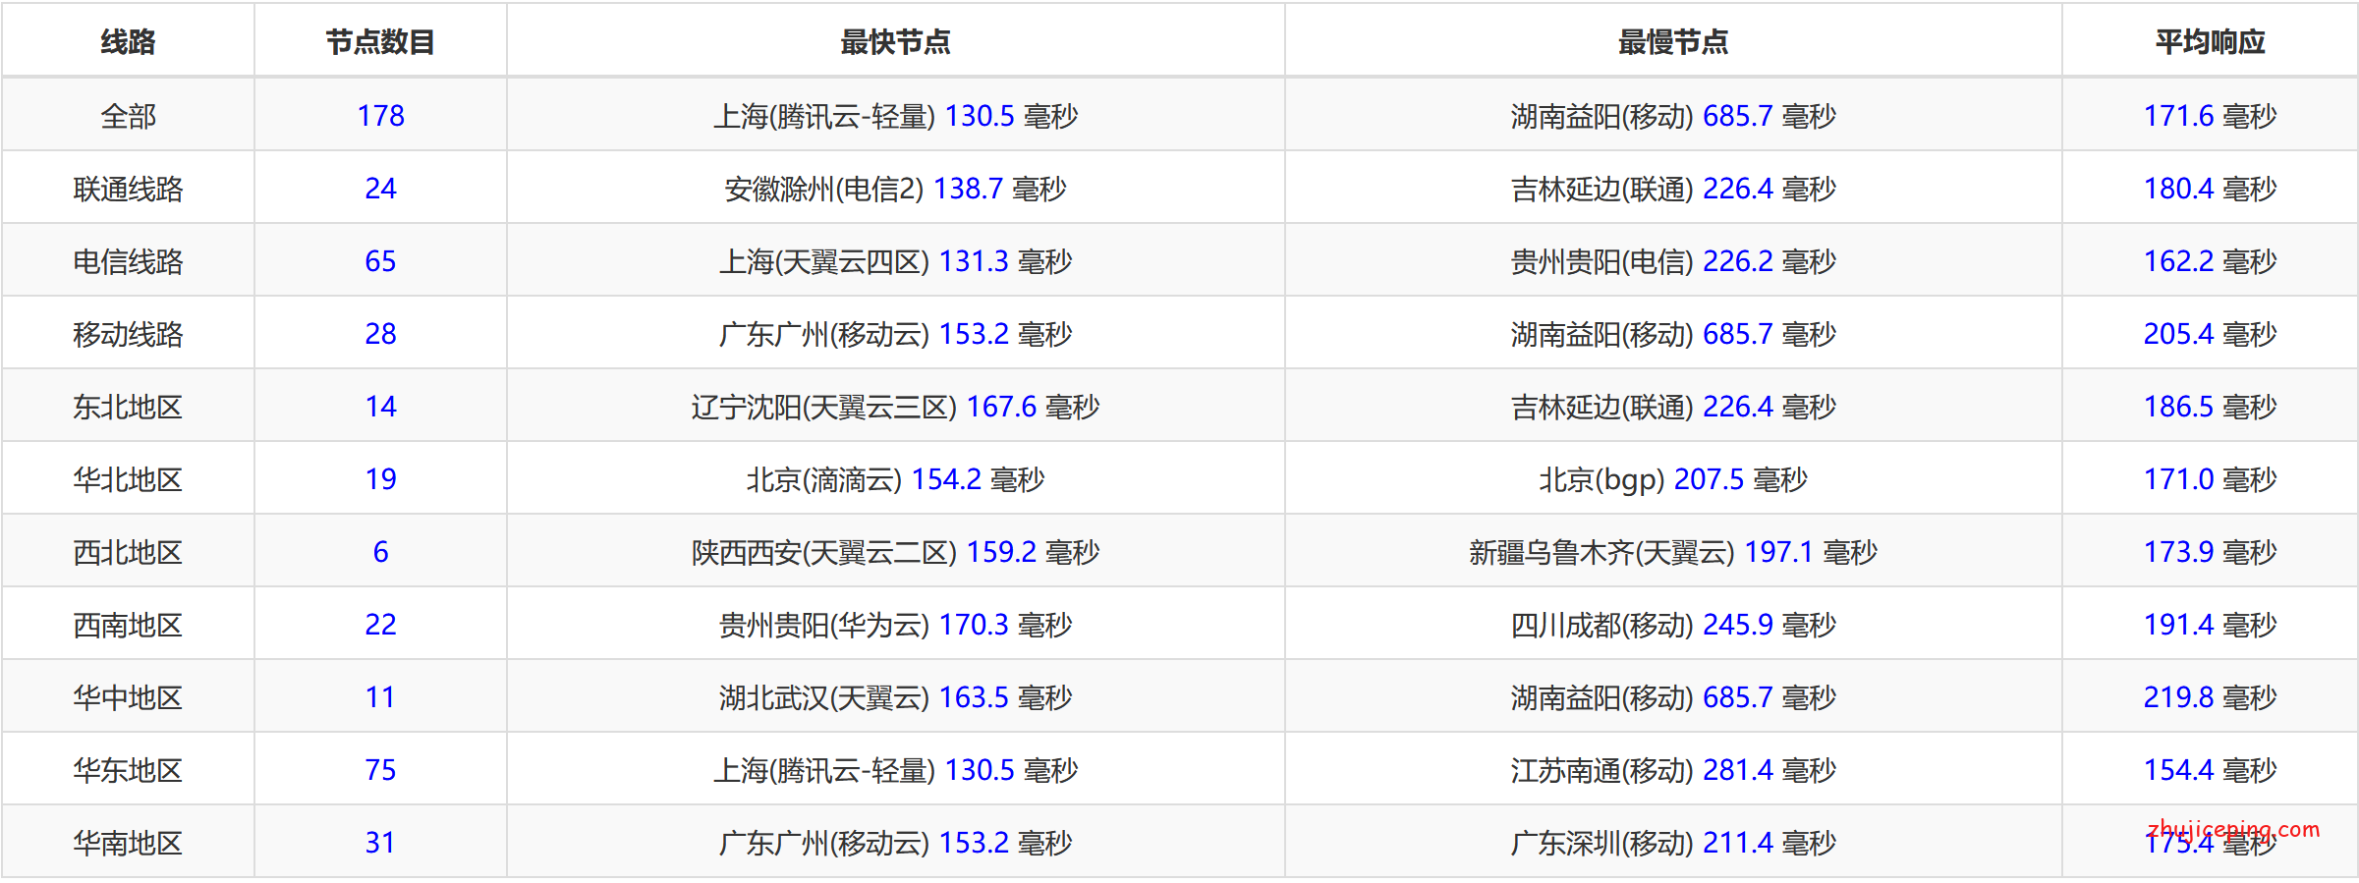Click 广东广州(移动云) fastest node in 华南地区 row
Image resolution: width=2359 pixels, height=883 pixels.
[x=895, y=843]
